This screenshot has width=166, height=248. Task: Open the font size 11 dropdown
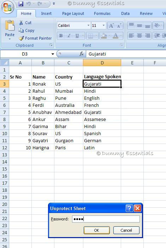pyautogui.click(x=103, y=25)
